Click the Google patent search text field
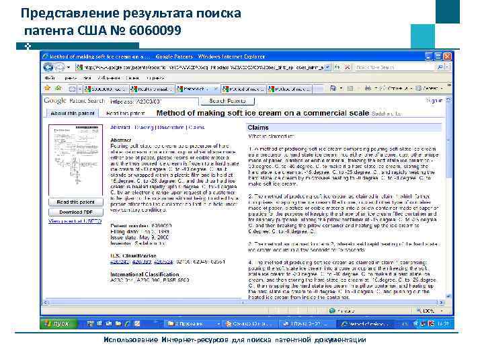 pos(153,102)
